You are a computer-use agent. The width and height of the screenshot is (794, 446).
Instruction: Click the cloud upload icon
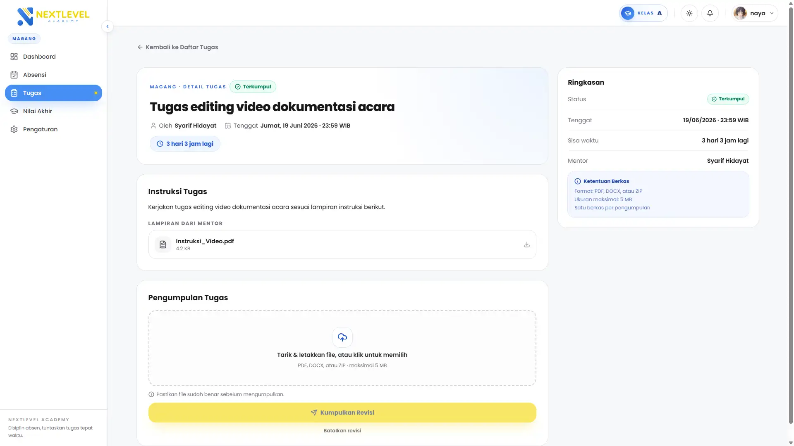click(342, 337)
